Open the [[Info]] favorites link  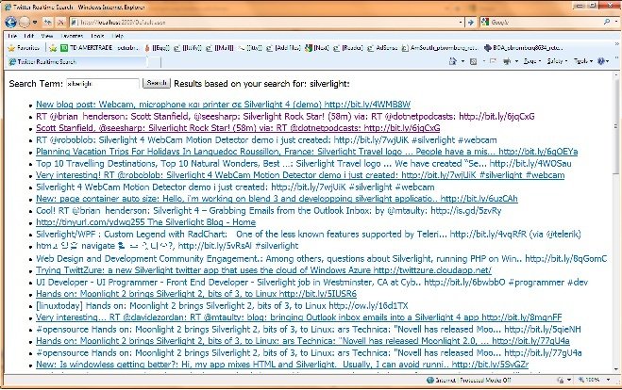(189, 48)
